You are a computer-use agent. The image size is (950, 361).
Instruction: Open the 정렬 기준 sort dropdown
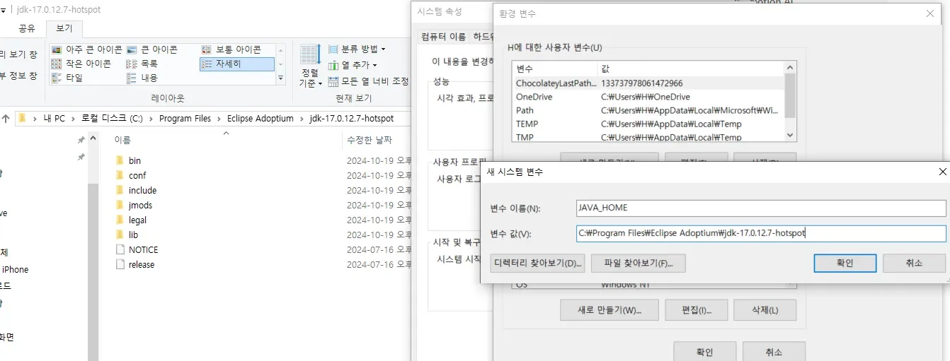tap(311, 65)
